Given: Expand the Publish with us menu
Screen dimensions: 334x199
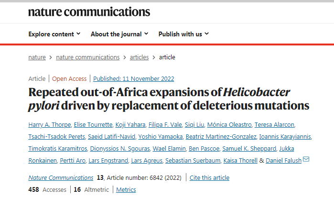Looking at the screenshot, I should pos(183,34).
